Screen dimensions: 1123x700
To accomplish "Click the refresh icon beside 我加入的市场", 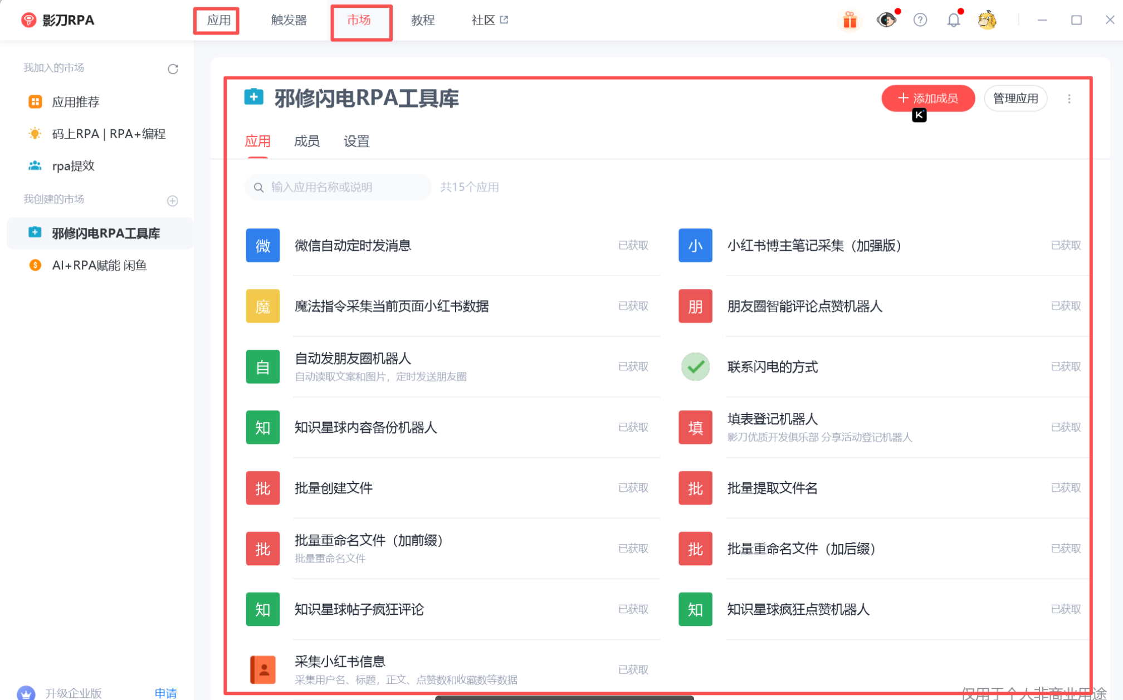I will (x=173, y=68).
